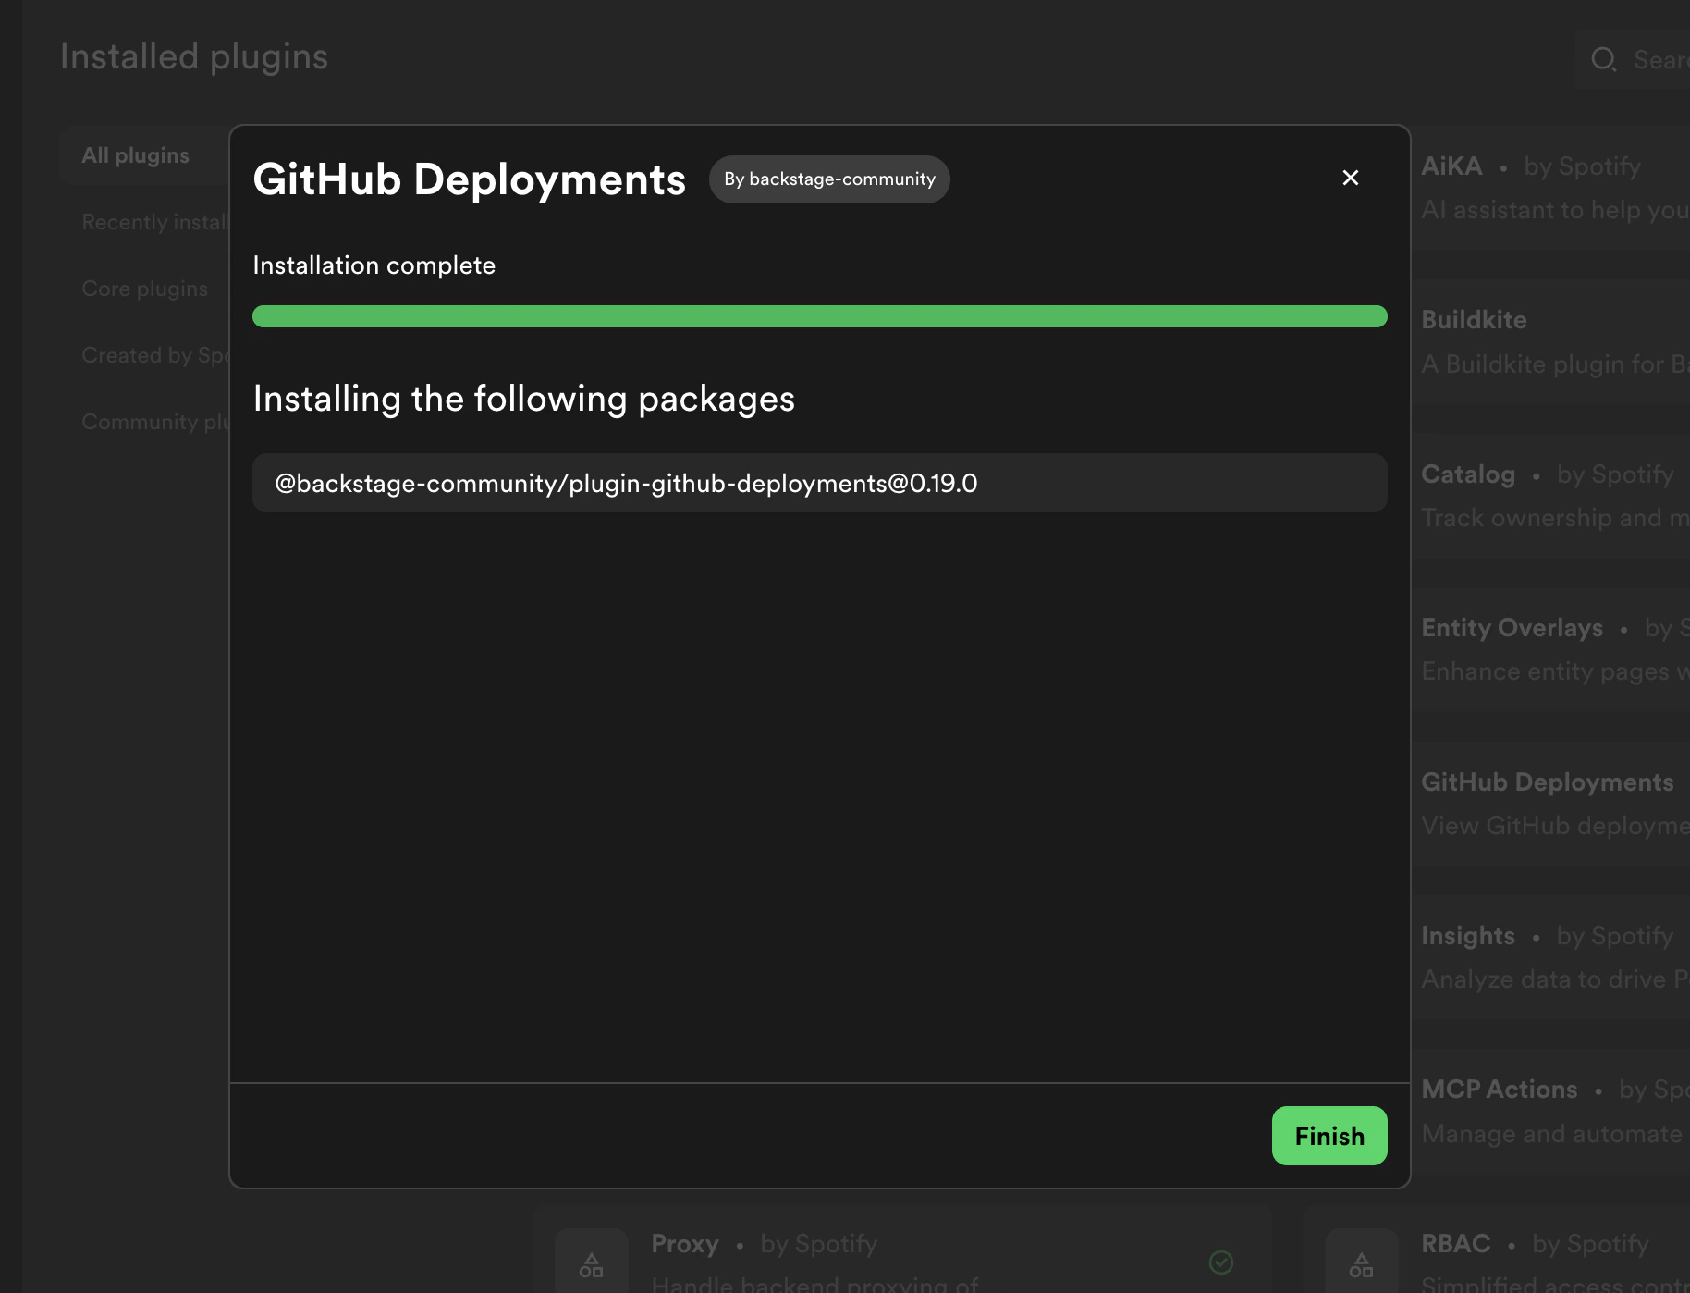Click the RBAC plugin shapes icon

[1362, 1264]
